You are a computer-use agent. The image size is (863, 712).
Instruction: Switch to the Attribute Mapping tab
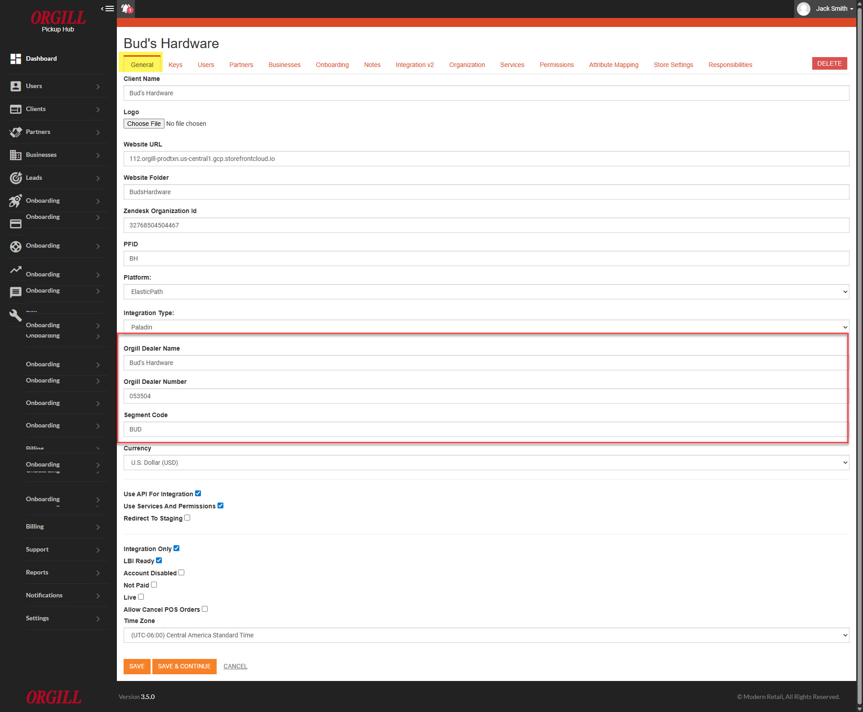click(614, 65)
